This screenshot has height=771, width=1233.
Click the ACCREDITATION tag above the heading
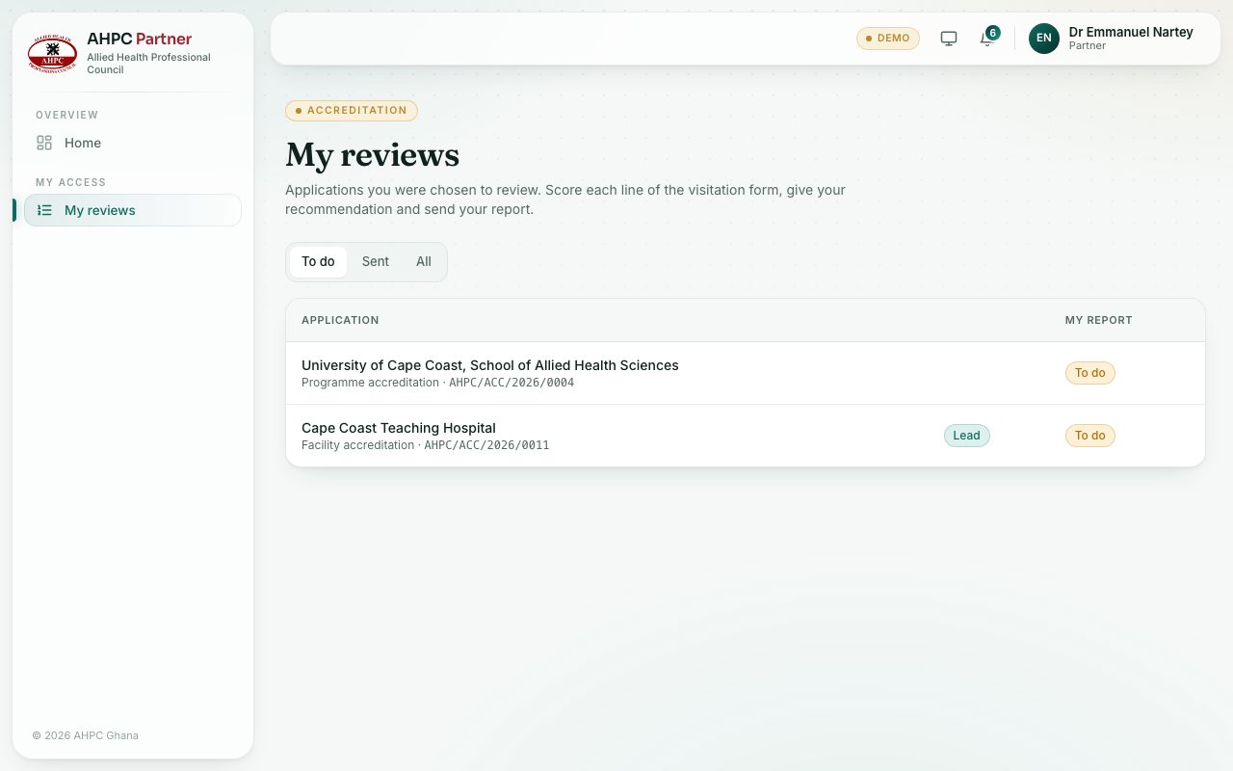352,111
